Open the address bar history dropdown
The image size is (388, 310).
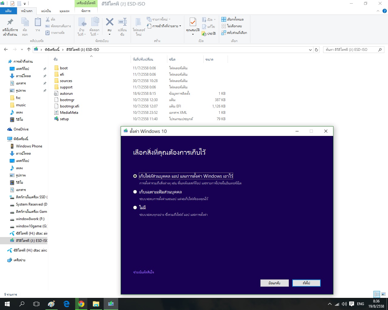(x=310, y=50)
